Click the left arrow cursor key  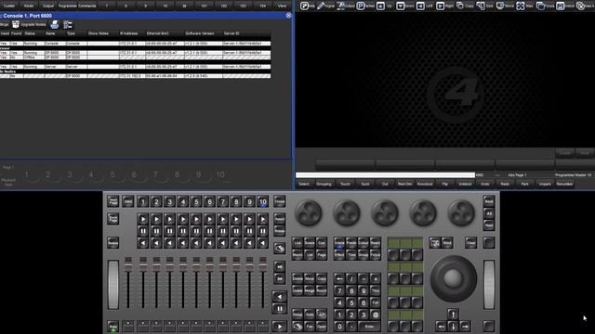click(x=441, y=326)
